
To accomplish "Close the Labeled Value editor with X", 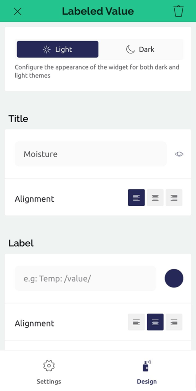I will [18, 11].
